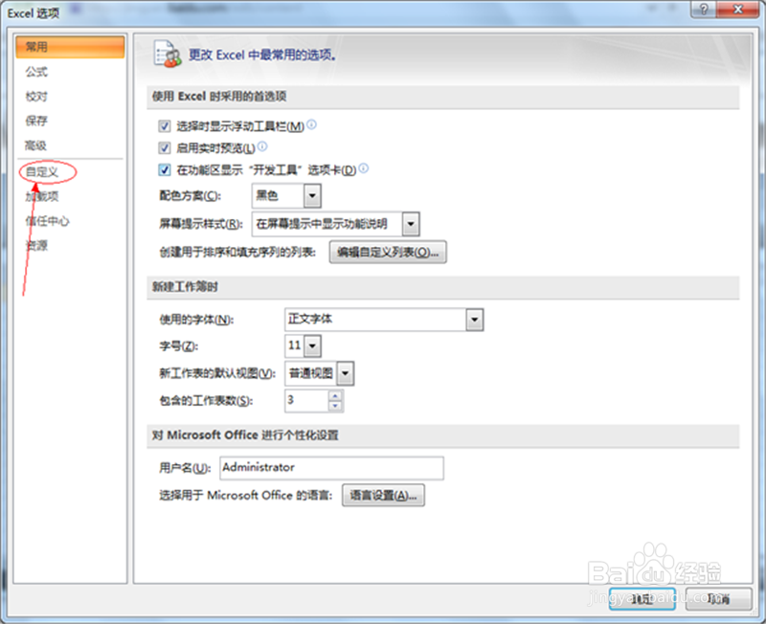The width and height of the screenshot is (766, 624).
Task: Click the 确定 button
Action: [642, 598]
